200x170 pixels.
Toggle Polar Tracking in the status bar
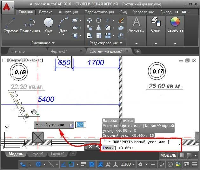(38, 164)
